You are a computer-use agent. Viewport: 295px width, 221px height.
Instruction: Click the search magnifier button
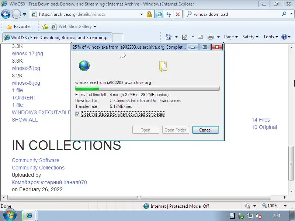click(x=284, y=14)
